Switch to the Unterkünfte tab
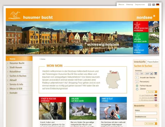Screen dimensions: 165x127 tap(140, 62)
